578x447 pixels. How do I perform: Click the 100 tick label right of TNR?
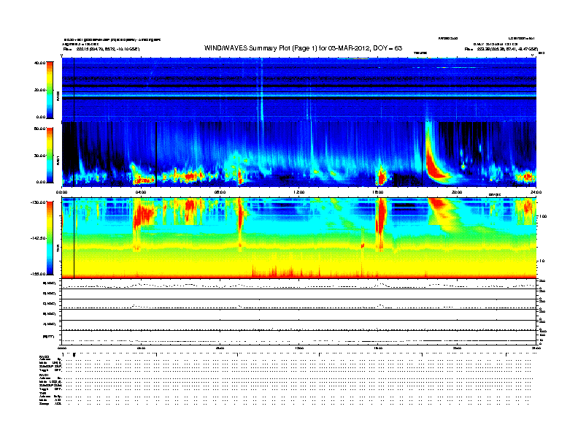543,216
